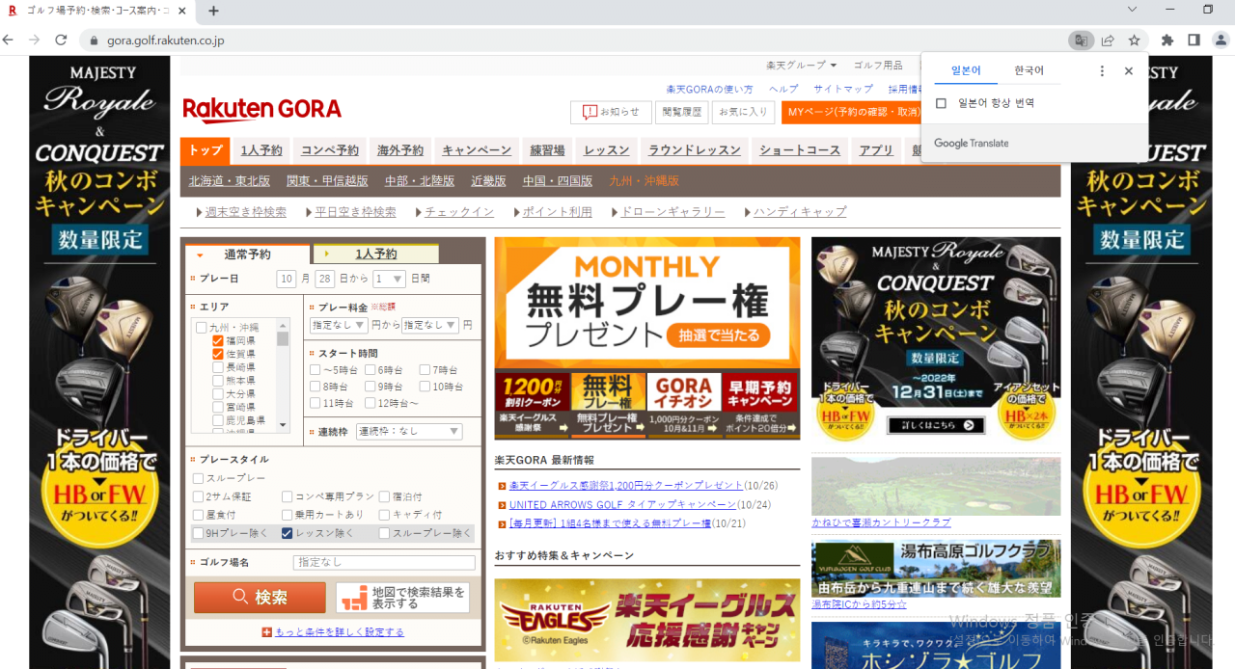The image size is (1235, 669).
Task: Click the Rakuten GORA logo
Action: coord(261,109)
